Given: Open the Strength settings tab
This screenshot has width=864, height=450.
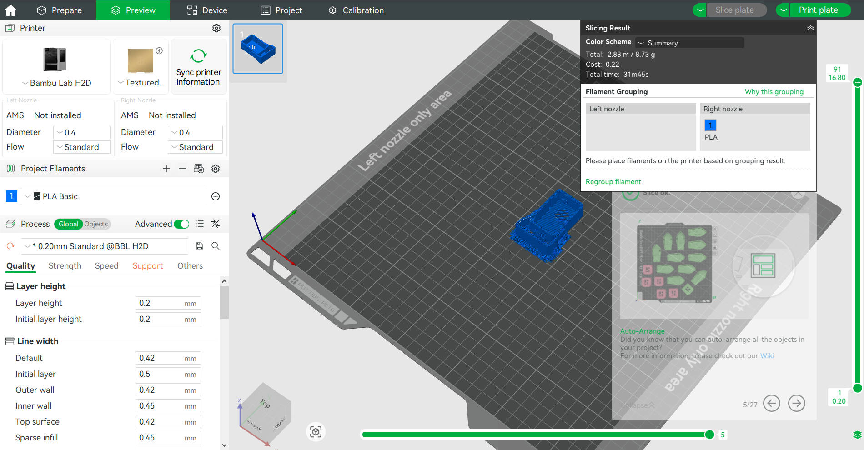Looking at the screenshot, I should coord(65,266).
